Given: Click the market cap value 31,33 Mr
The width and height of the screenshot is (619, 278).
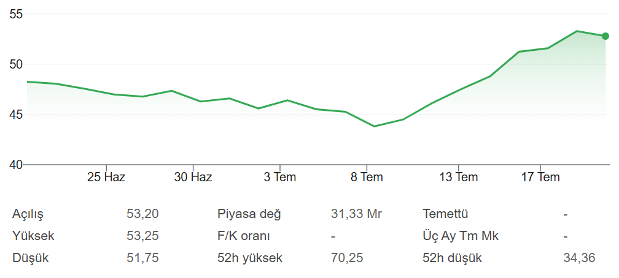Looking at the screenshot, I should [356, 214].
